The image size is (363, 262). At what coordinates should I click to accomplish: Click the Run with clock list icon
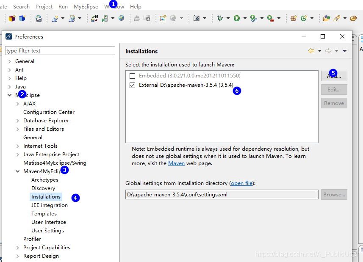254,18
